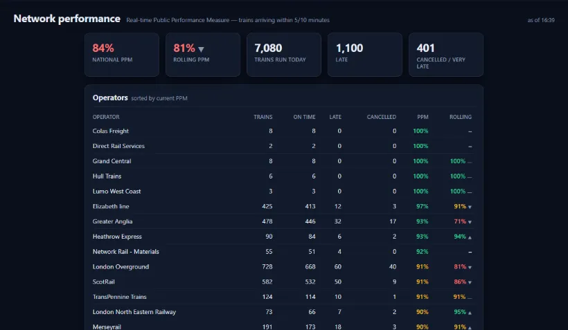Click Heathrow Express 94% rolling value
Screen dimensions: 568x330
coord(460,237)
